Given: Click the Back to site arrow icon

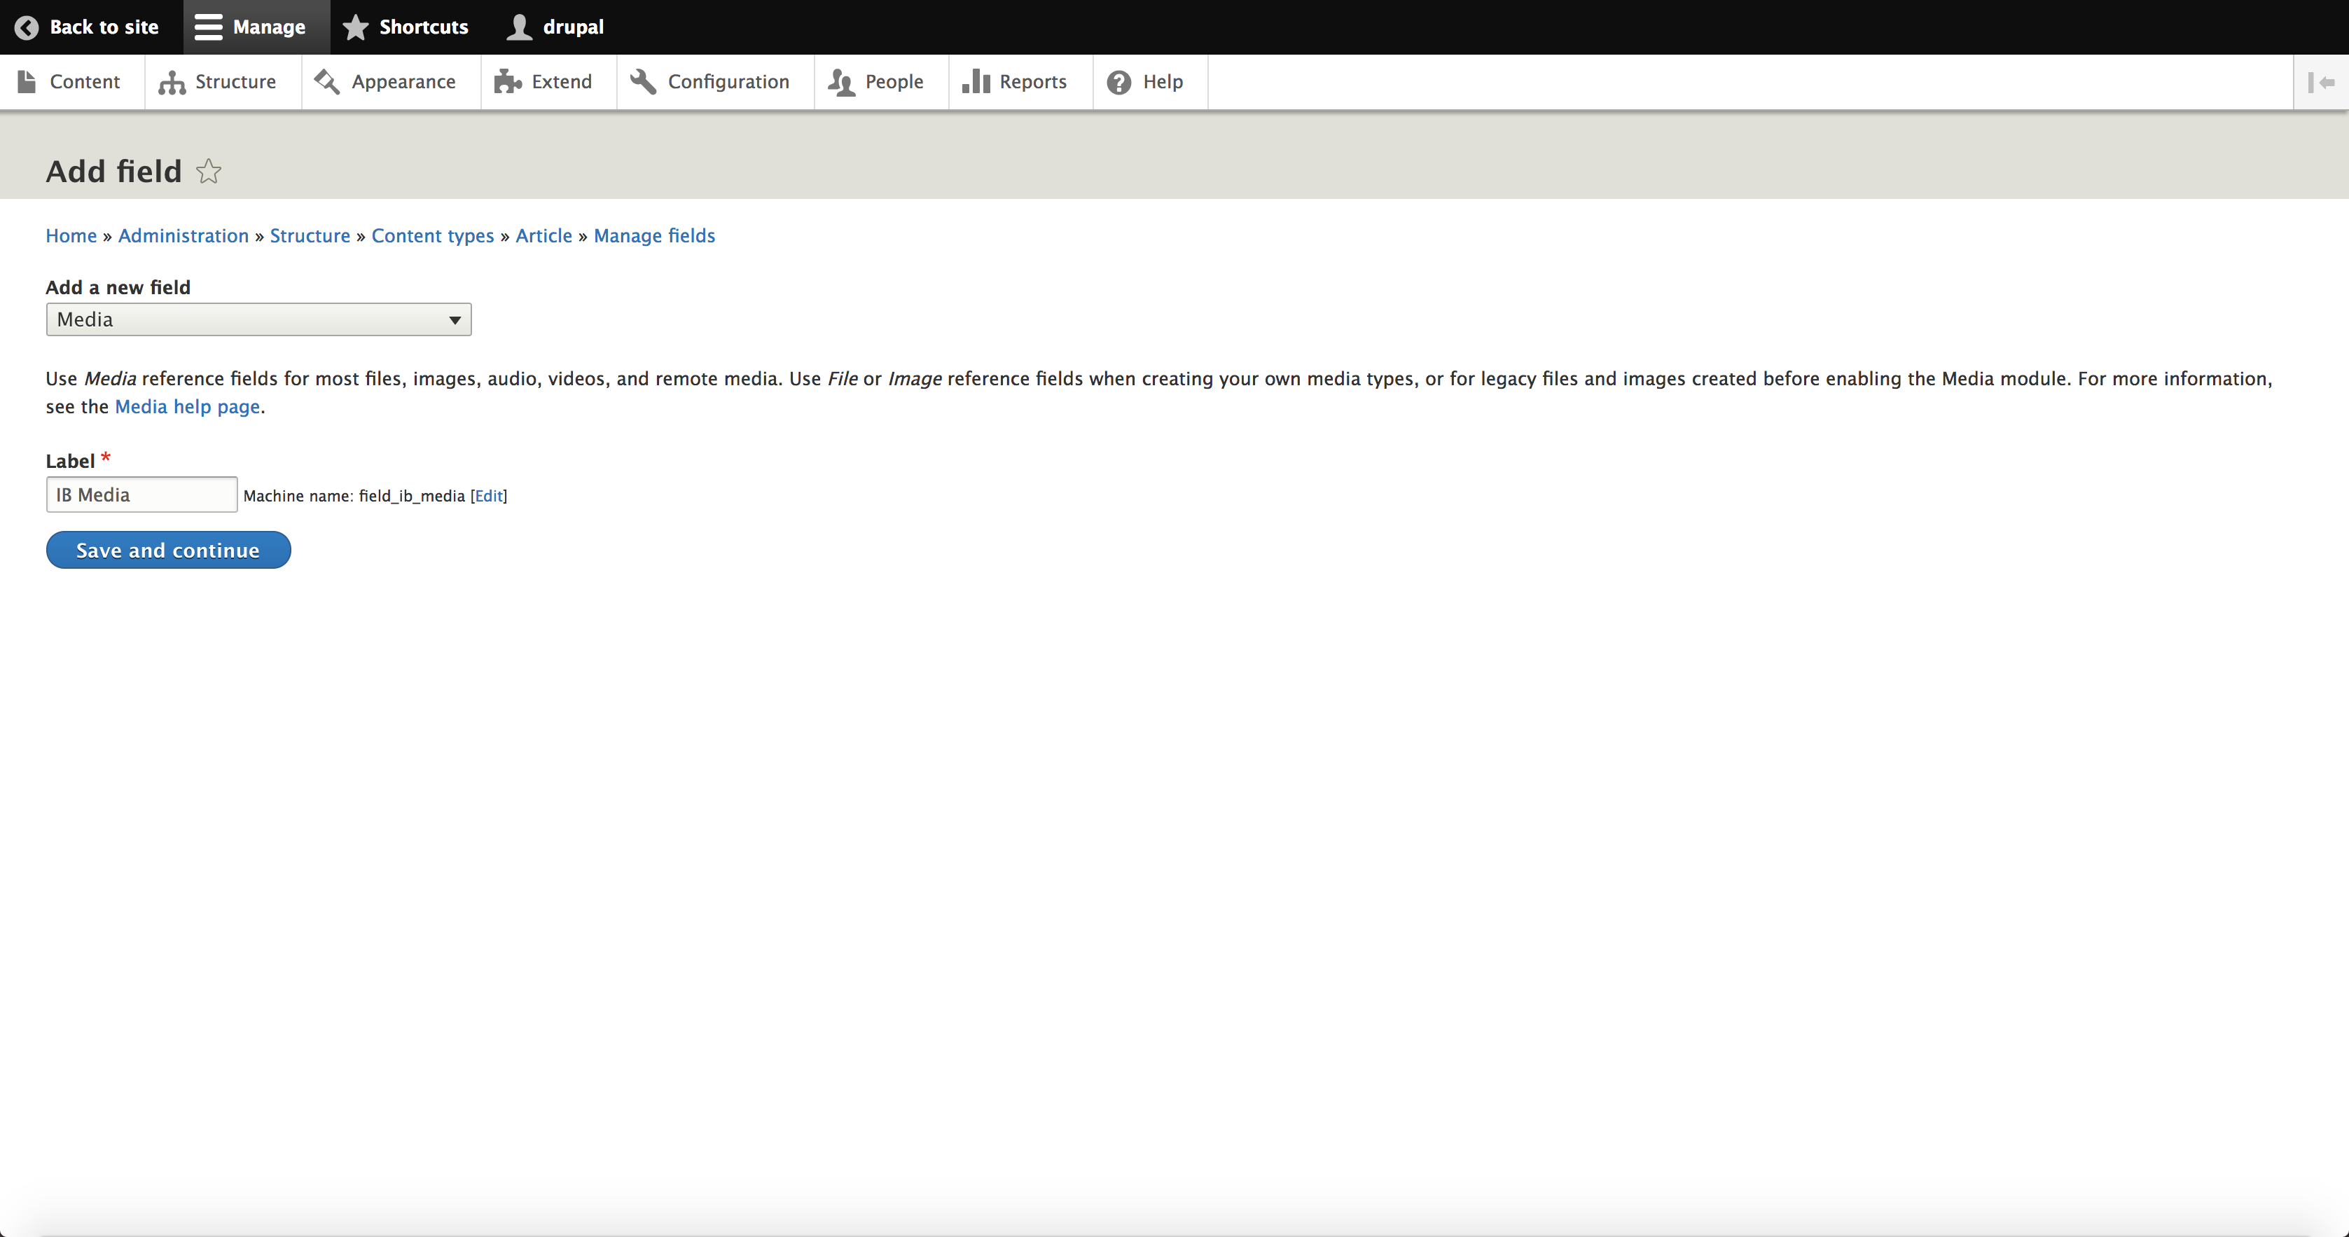Looking at the screenshot, I should 27,27.
